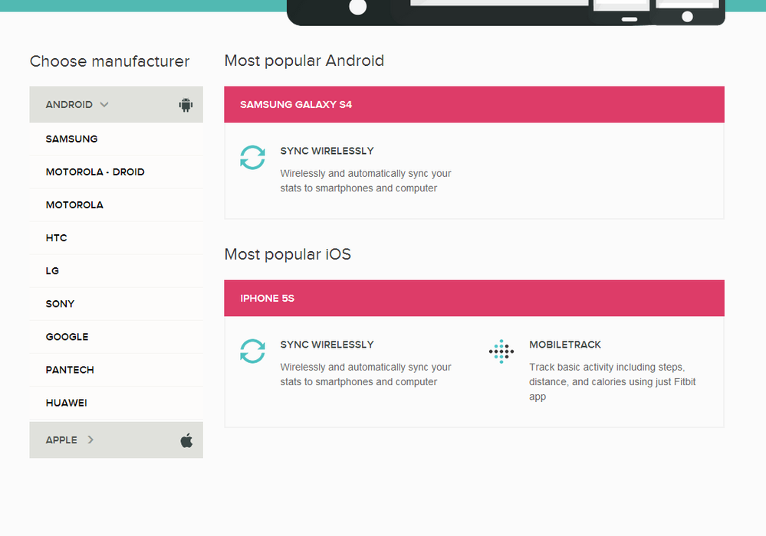Select Motorola - Droid manufacturer

tap(117, 172)
